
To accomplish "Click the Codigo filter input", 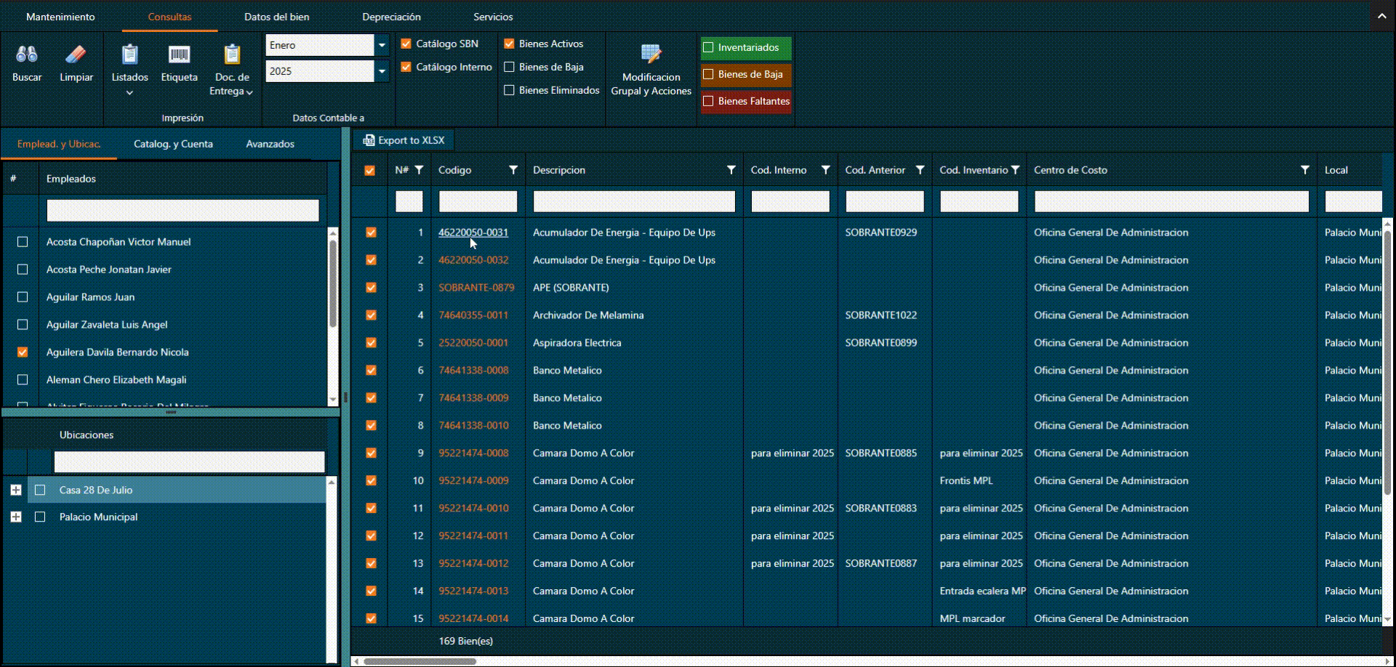I will point(478,201).
